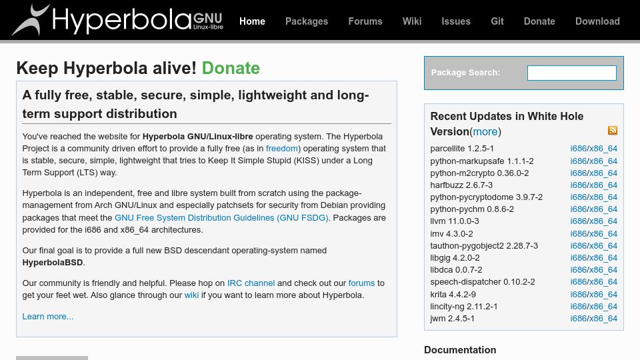
Task: Click the 'Recent Updates in White Hole Version' heading
Action: tap(507, 124)
